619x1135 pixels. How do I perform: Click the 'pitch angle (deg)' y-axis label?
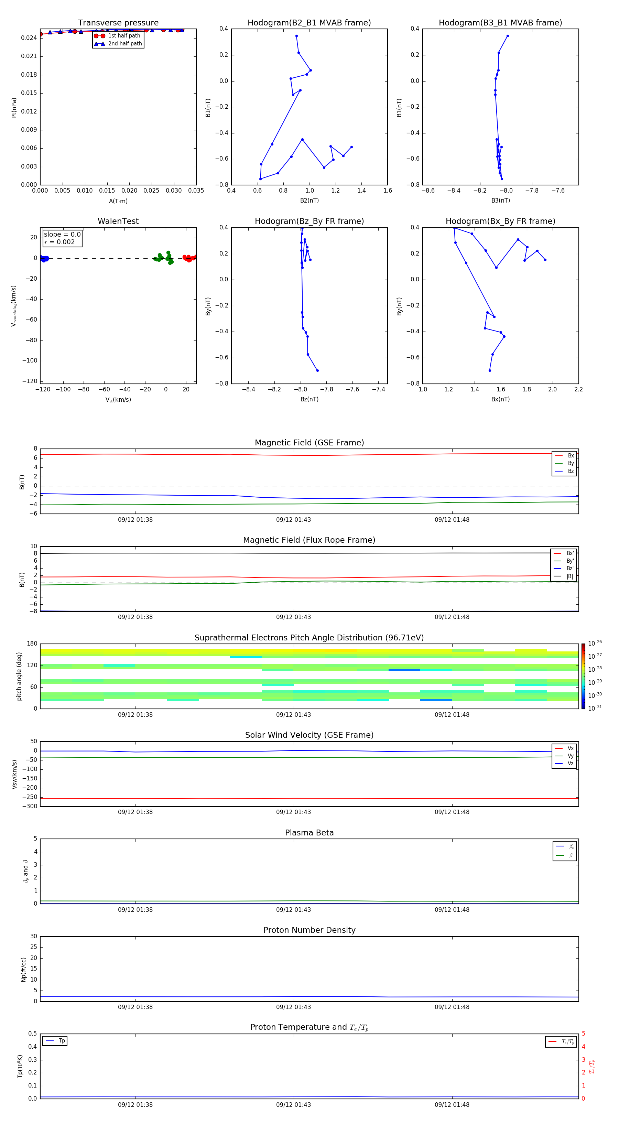tap(19, 676)
